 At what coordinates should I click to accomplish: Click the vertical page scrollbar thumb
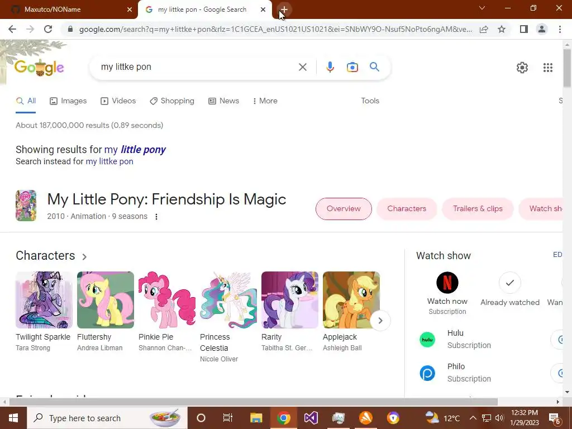click(x=567, y=68)
